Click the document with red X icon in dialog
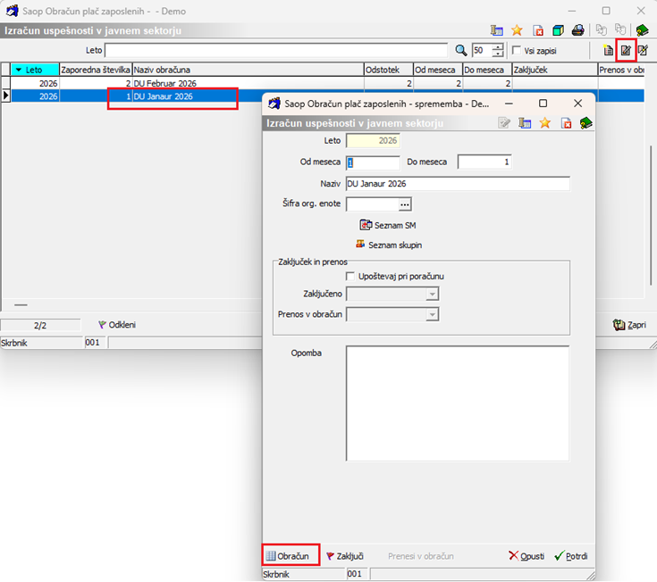The image size is (657, 582). (x=566, y=123)
